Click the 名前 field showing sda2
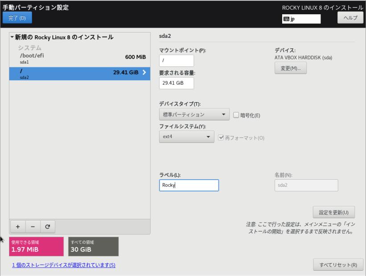Viewport: 366px width, 276px height. (306, 185)
